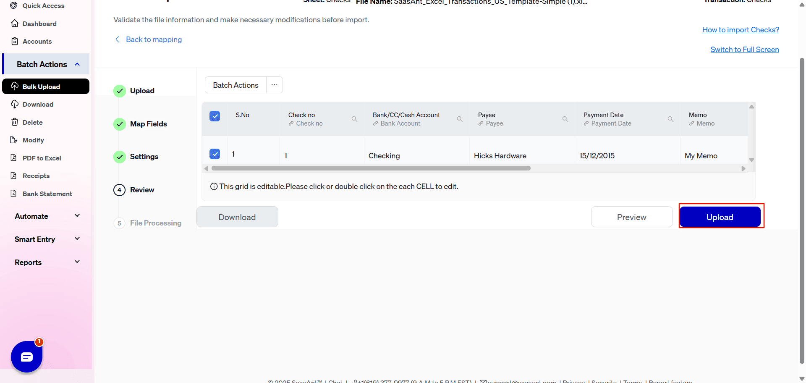Image resolution: width=806 pixels, height=383 pixels.
Task: Click the search icon in Bank/CC/Cash Account column
Action: 460,119
